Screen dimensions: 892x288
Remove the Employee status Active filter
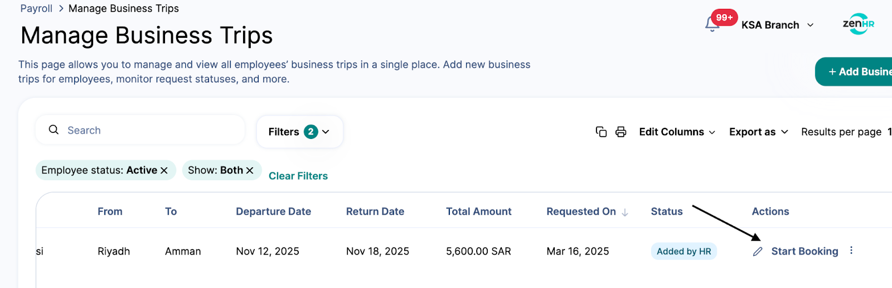point(164,170)
